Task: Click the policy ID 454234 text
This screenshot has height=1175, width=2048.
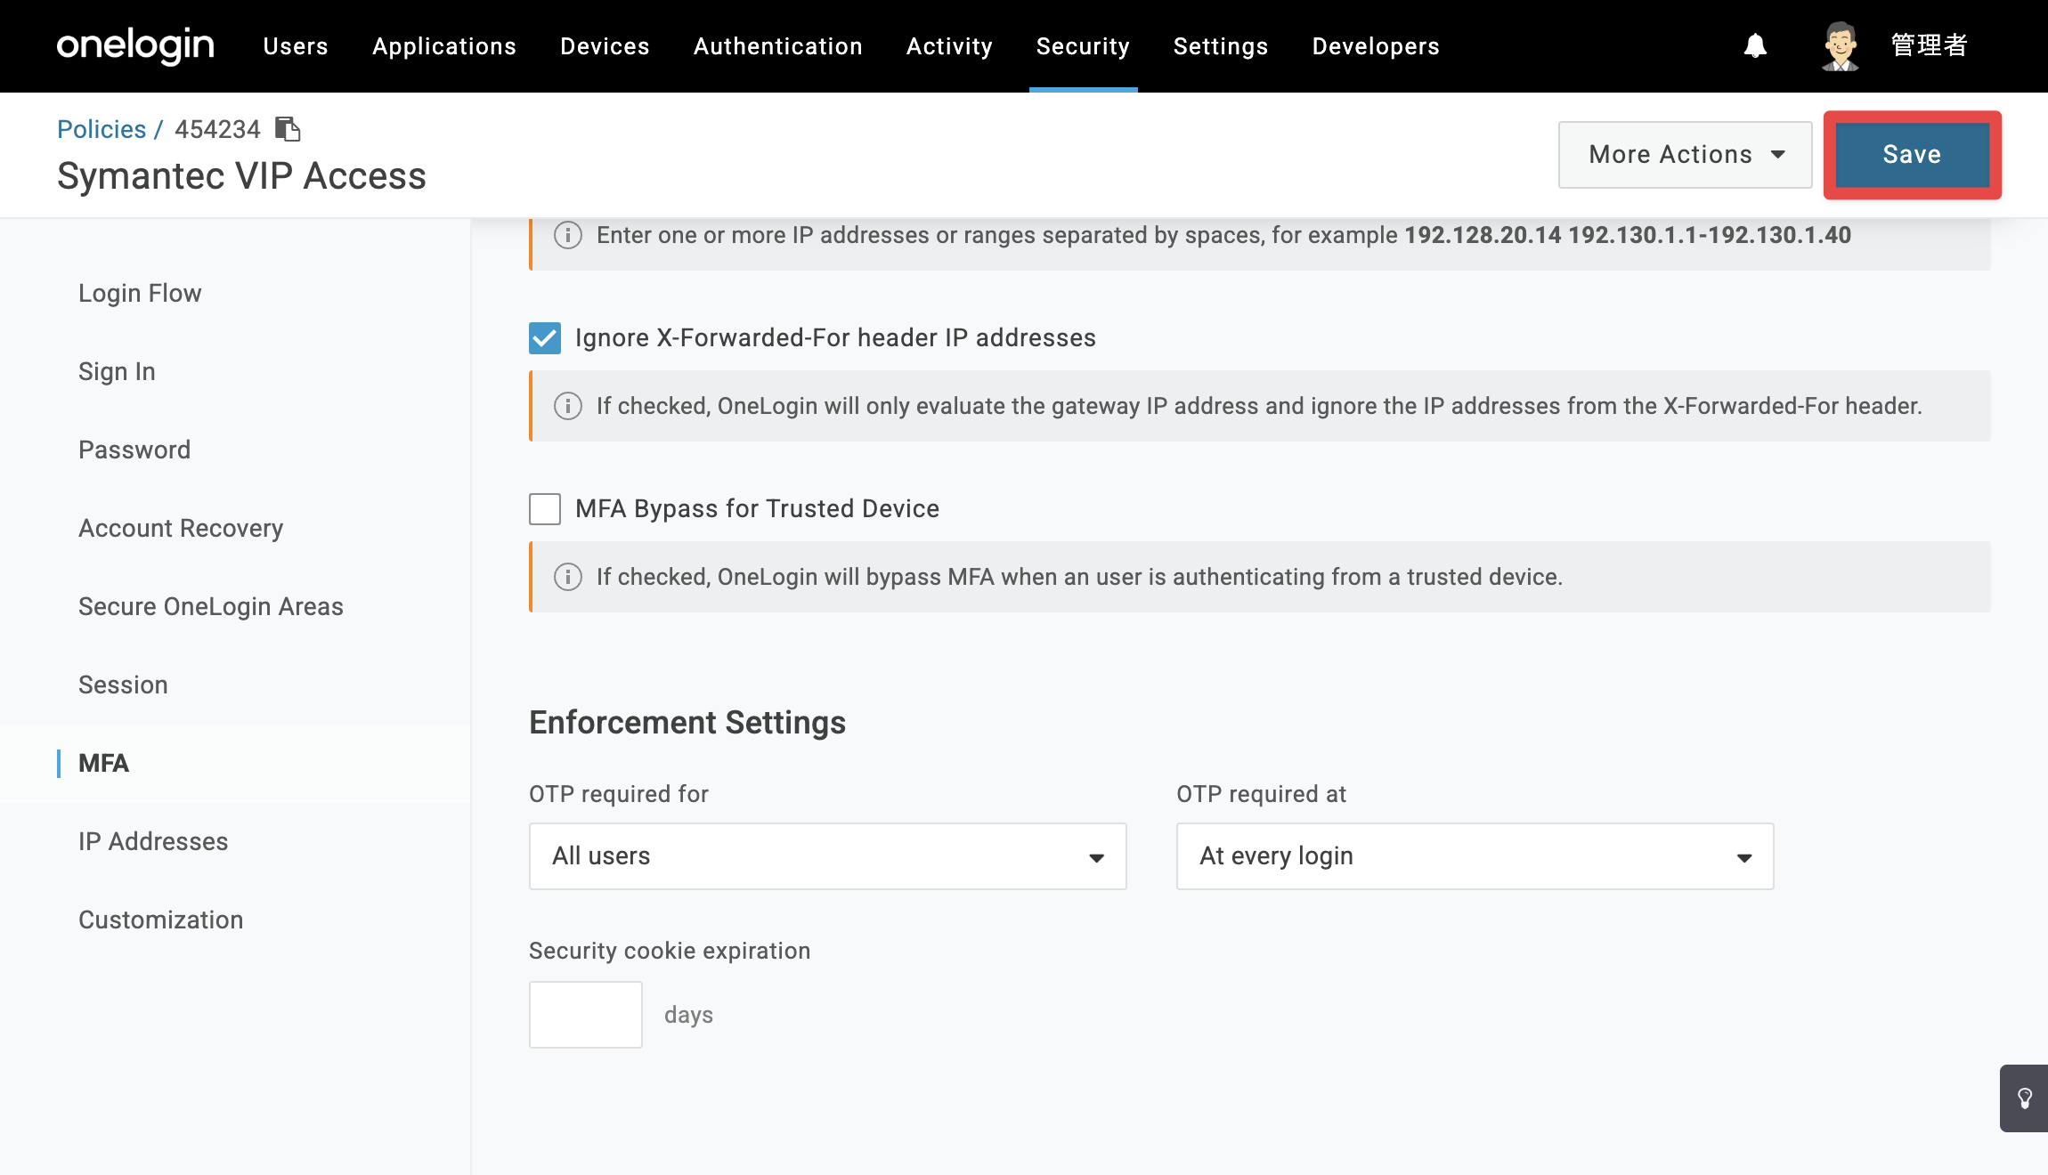Action: pos(217,129)
